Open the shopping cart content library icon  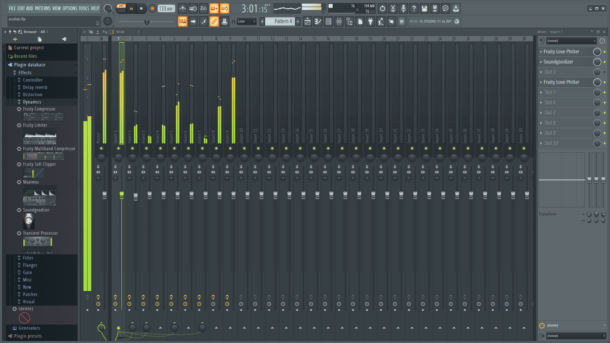pyautogui.click(x=402, y=22)
